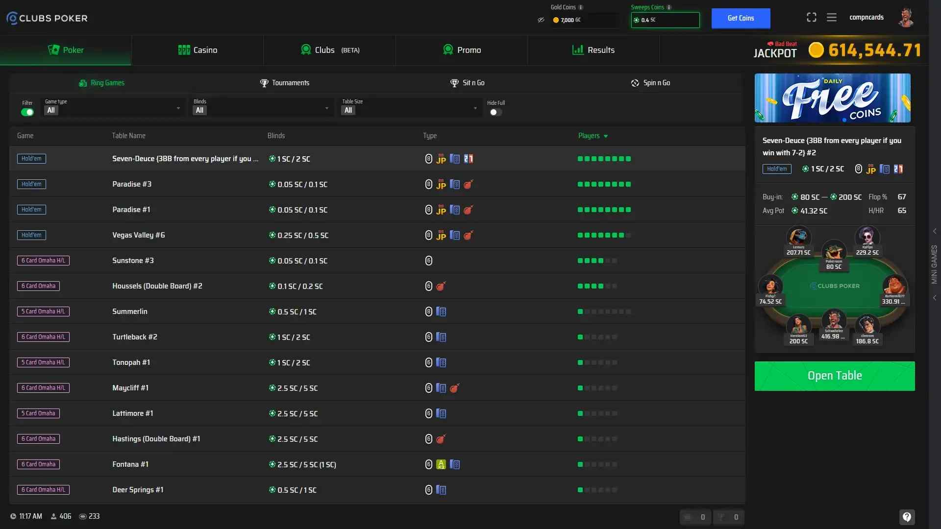Viewport: 941px width, 529px height.
Task: Click the Daily Free Coins banner
Action: tap(833, 98)
